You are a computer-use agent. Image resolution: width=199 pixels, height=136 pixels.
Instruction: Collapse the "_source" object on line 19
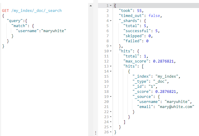pos(111,97)
